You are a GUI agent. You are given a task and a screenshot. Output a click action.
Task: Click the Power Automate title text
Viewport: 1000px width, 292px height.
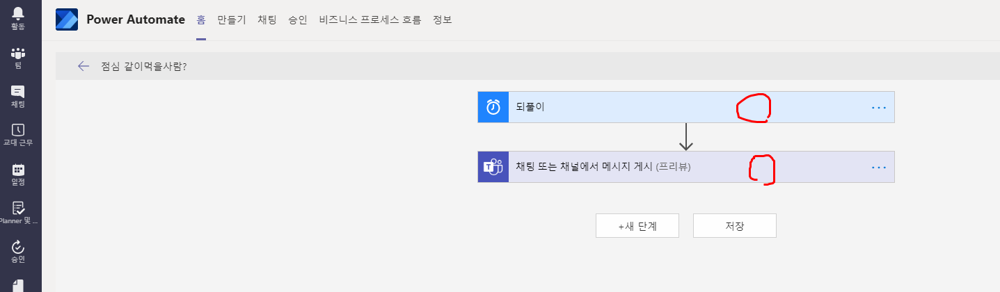click(x=136, y=19)
